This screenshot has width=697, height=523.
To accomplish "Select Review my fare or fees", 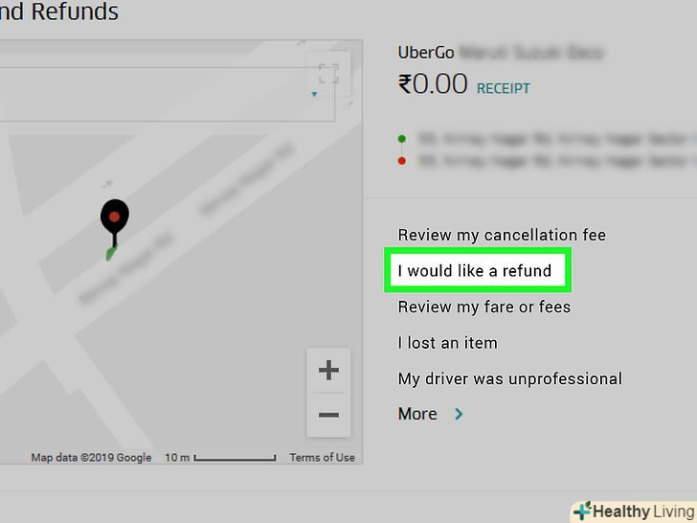I will [484, 307].
